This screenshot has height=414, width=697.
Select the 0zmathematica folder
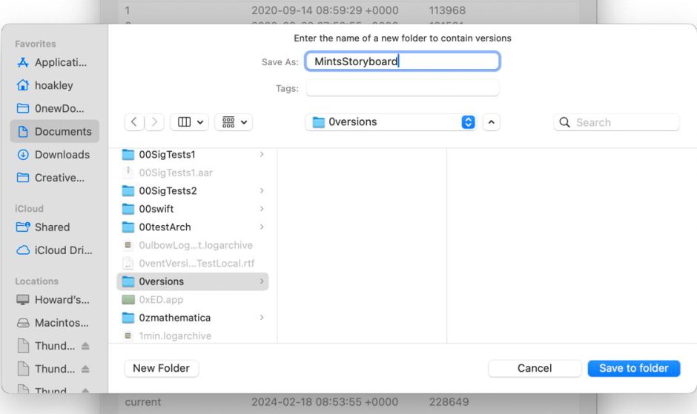pyautogui.click(x=174, y=318)
